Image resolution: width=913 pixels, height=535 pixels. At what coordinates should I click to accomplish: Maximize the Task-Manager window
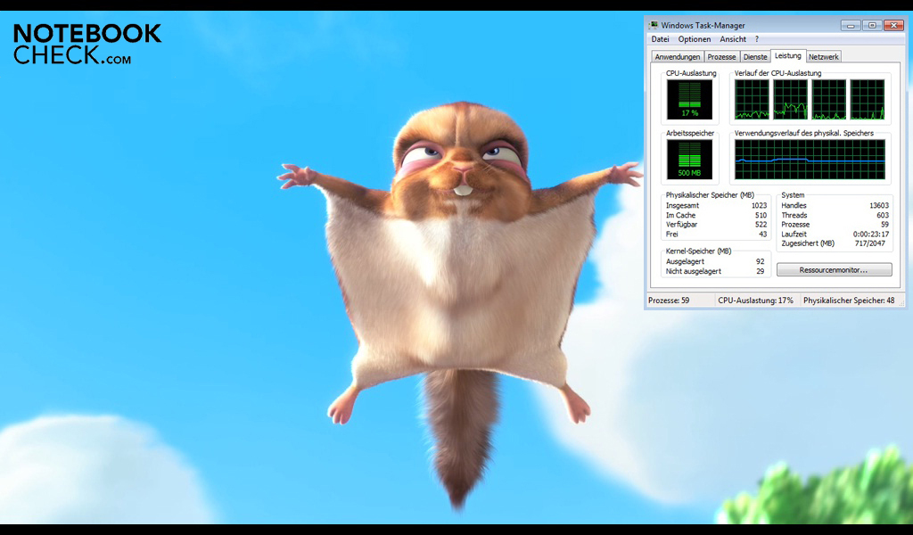[872, 26]
